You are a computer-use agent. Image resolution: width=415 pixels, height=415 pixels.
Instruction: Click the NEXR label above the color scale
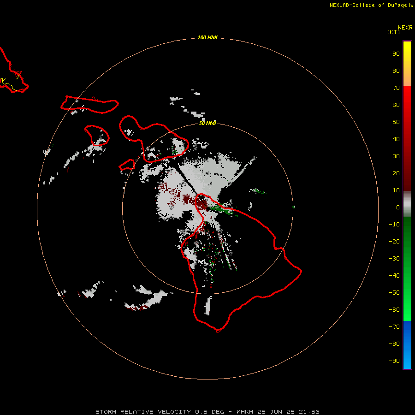(x=405, y=28)
